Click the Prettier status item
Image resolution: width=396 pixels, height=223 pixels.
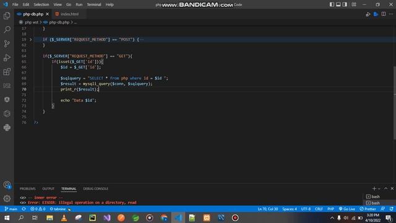click(x=368, y=209)
